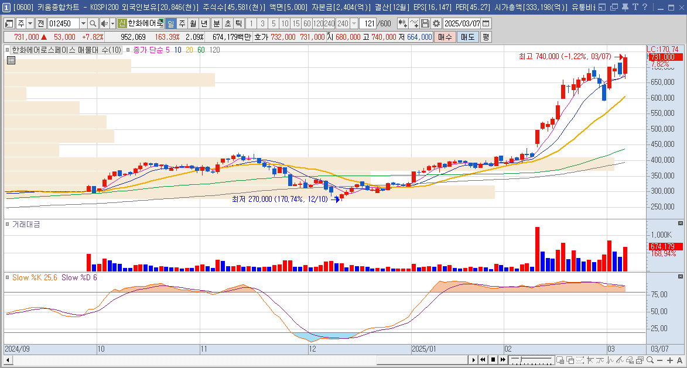Open the 240 interval dropdown arrow

[x=354, y=23]
